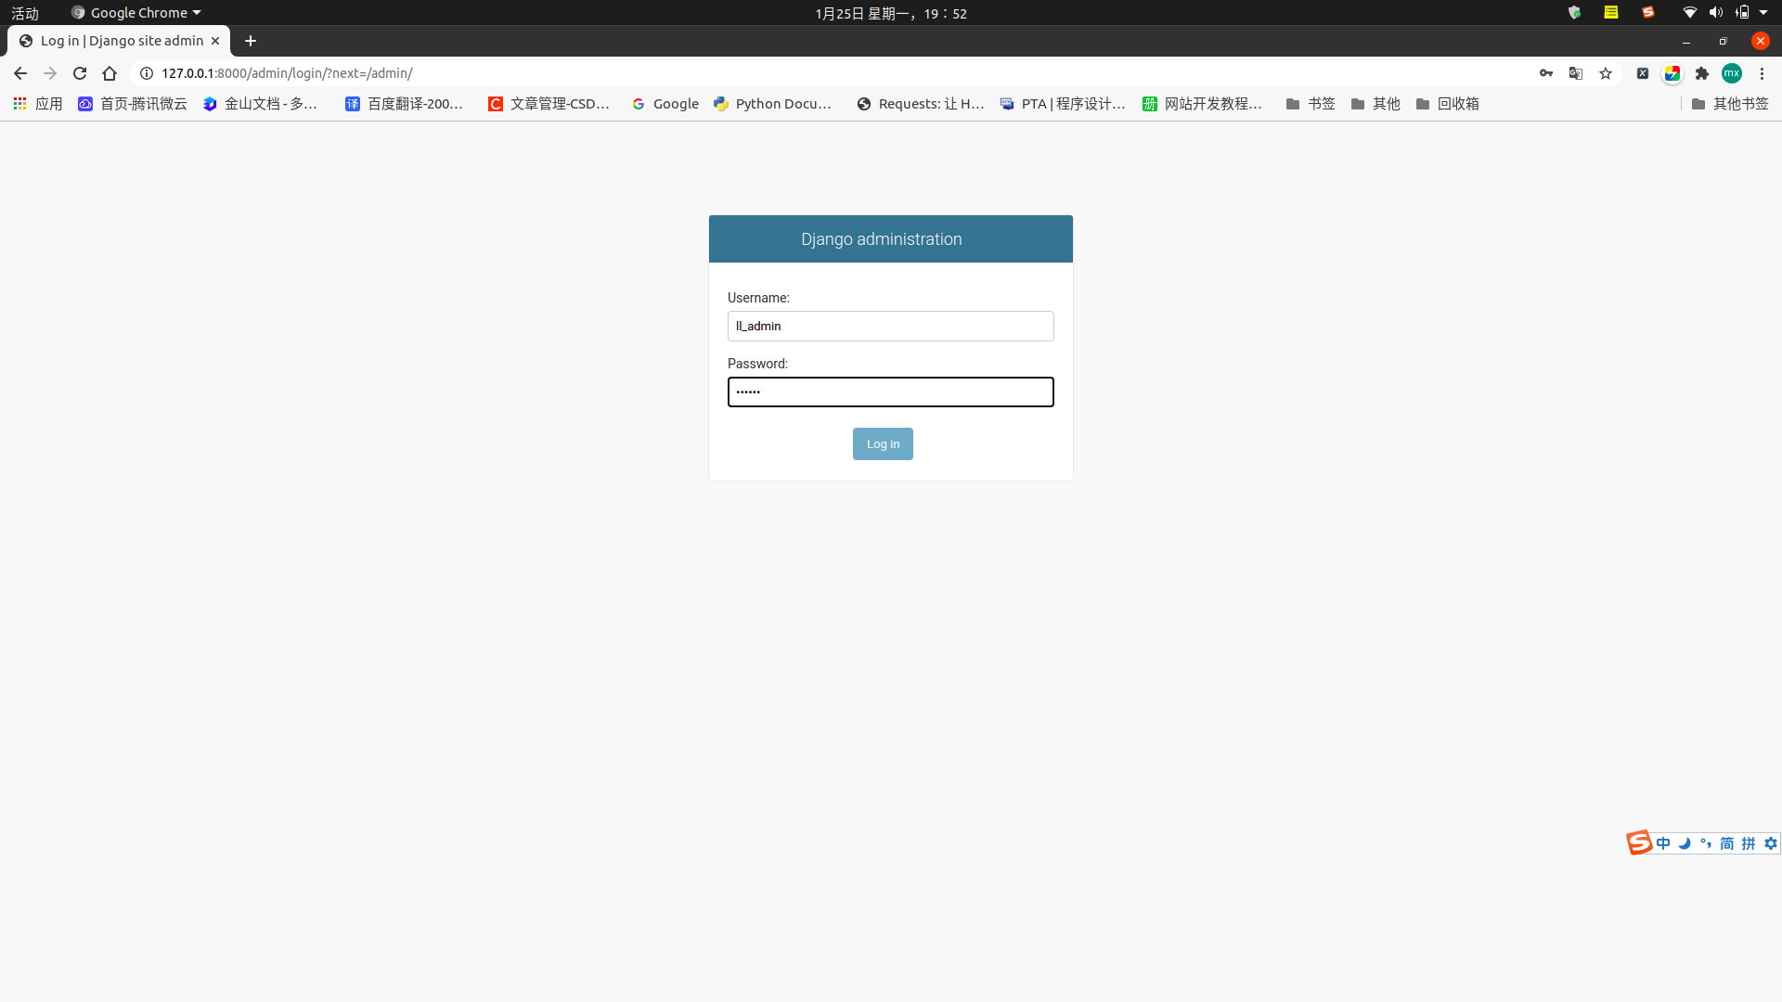Open the 其他书签 bookmarks folder
This screenshot has height=1002, width=1782.
point(1730,104)
